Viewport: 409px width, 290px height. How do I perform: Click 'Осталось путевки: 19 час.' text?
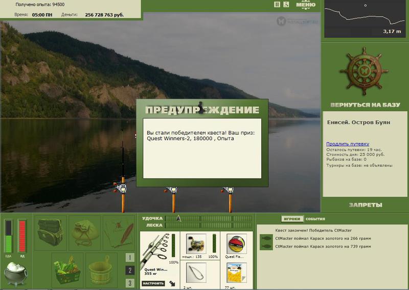click(x=354, y=150)
